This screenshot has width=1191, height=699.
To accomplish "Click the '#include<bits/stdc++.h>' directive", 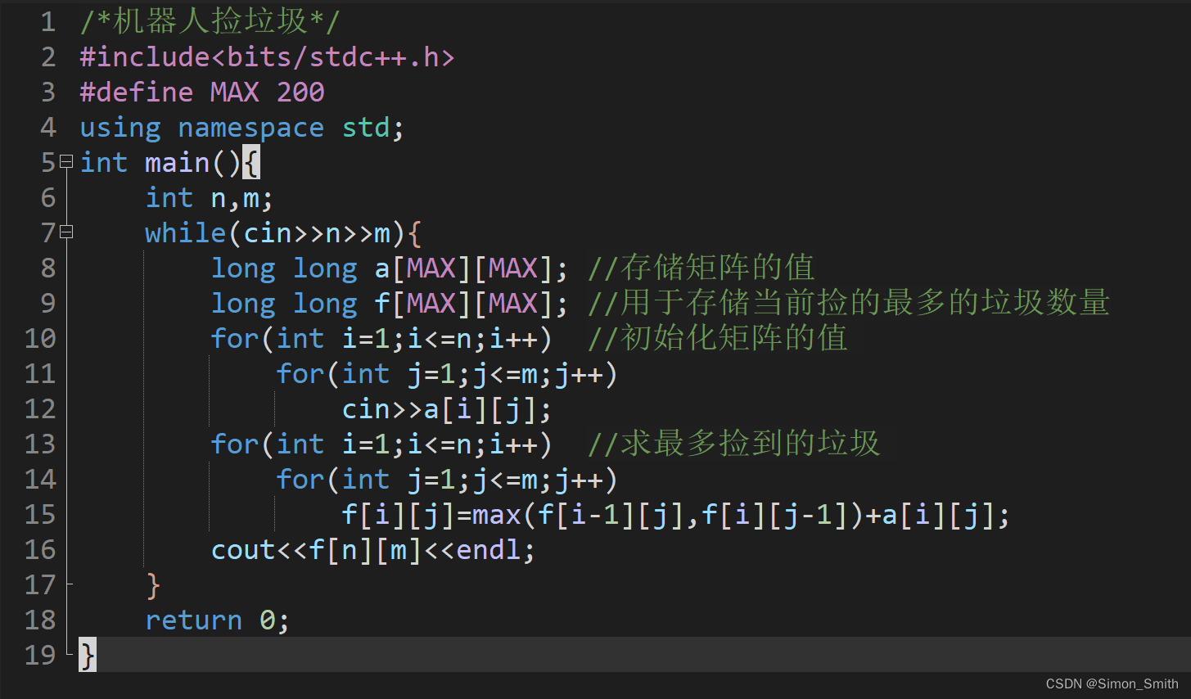I will click(267, 57).
